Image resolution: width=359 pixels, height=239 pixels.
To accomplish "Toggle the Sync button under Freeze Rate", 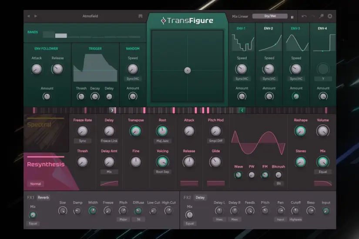I will pos(82,141).
